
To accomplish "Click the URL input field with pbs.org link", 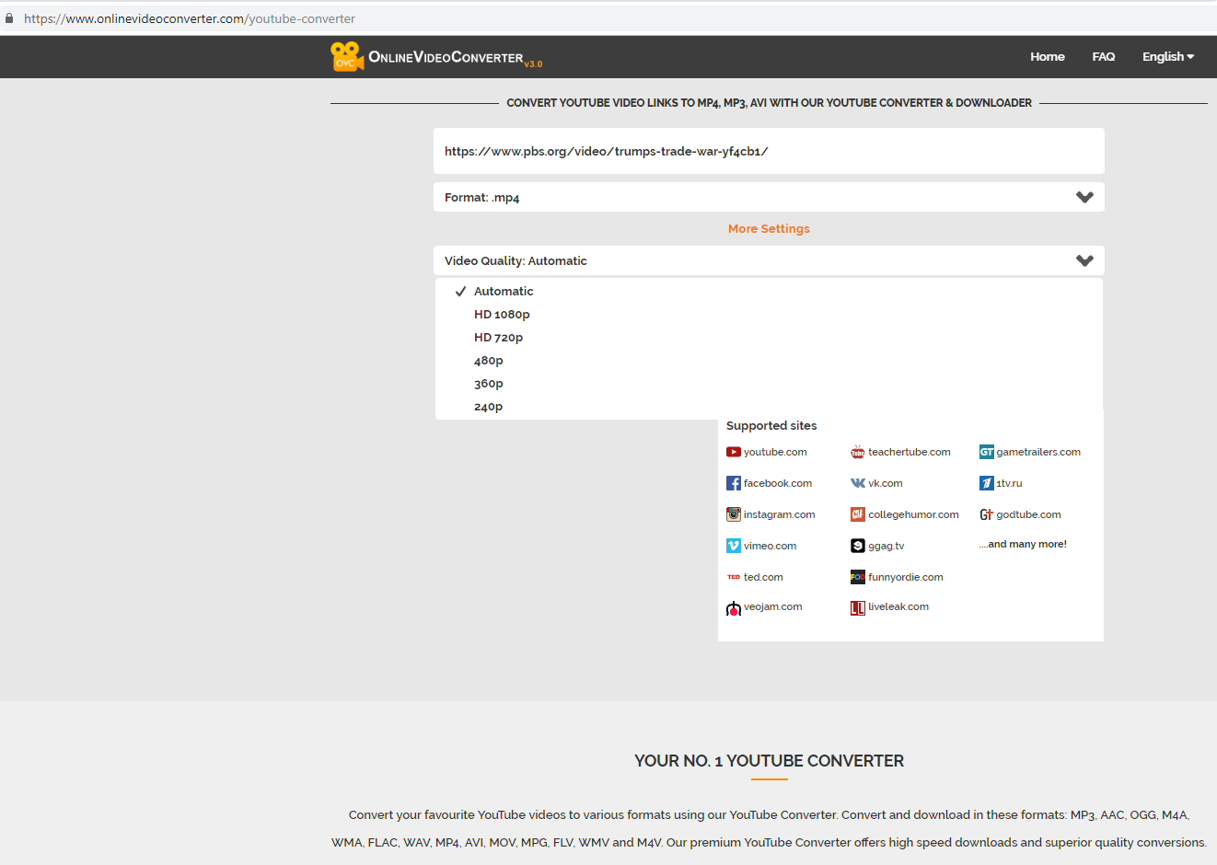I will pos(769,151).
